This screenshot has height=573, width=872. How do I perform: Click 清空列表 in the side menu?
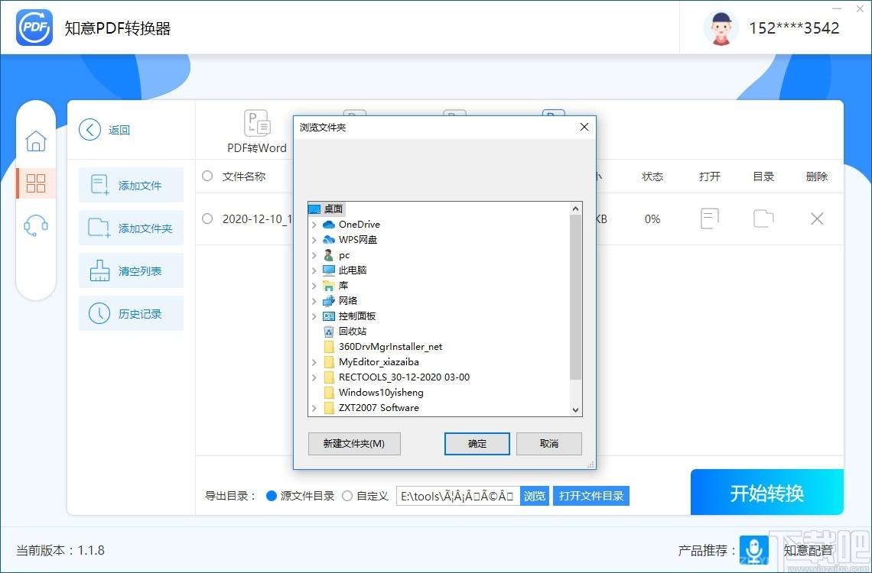click(x=131, y=270)
